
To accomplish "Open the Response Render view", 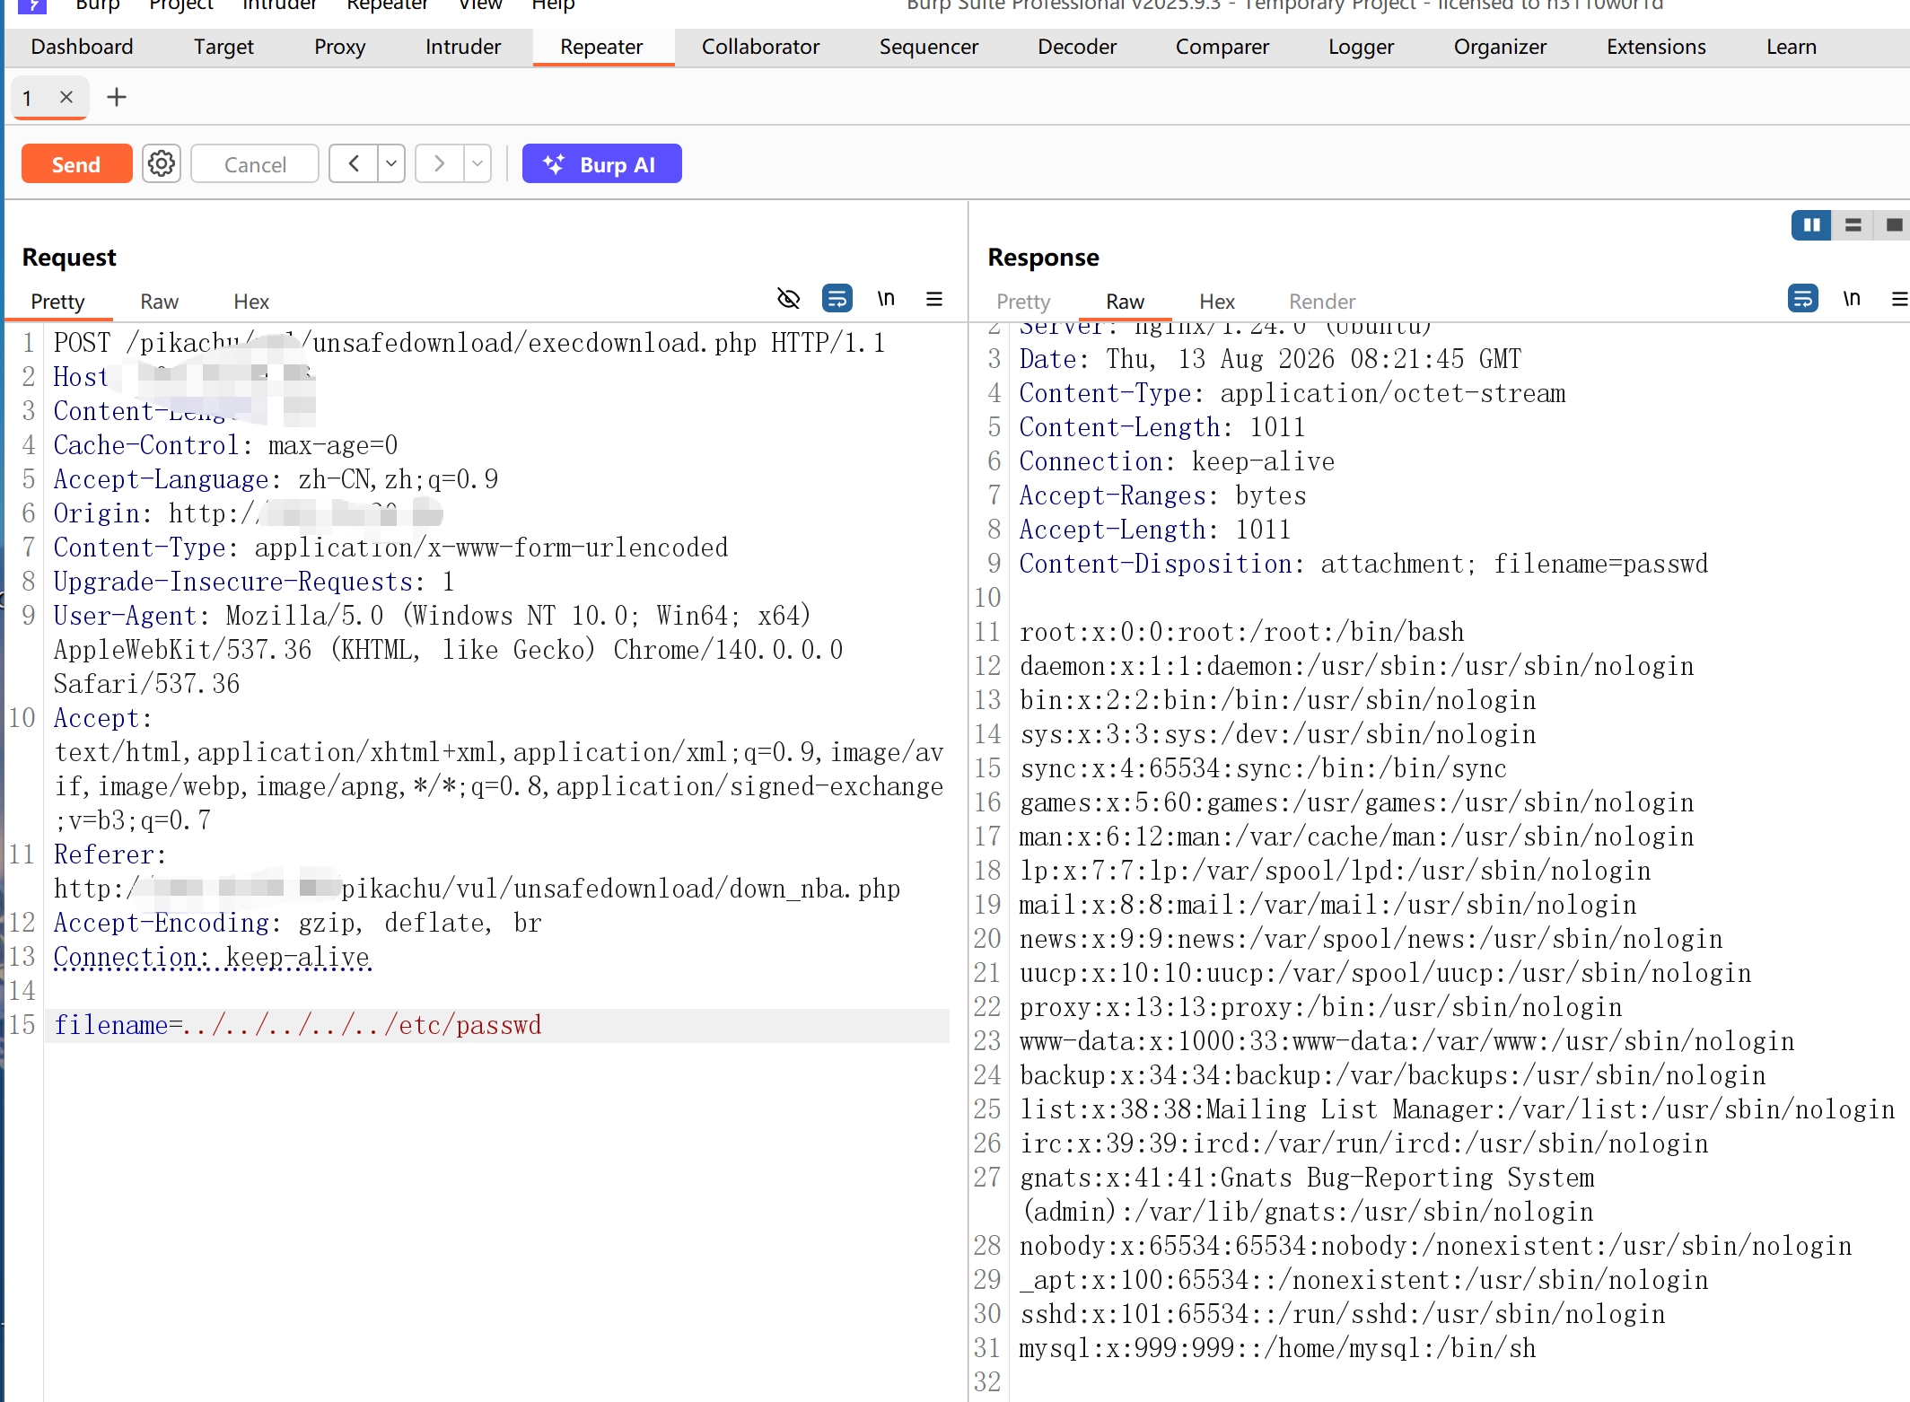I will pyautogui.click(x=1322, y=302).
